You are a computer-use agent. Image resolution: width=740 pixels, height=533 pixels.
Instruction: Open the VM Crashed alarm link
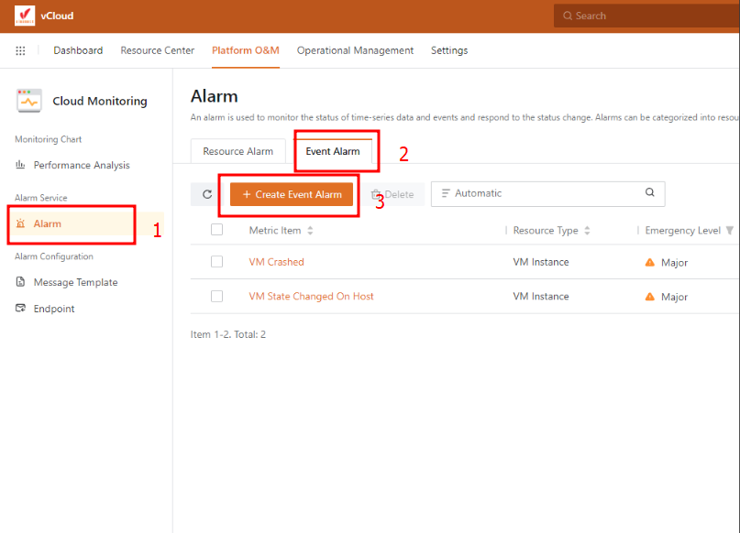point(276,262)
